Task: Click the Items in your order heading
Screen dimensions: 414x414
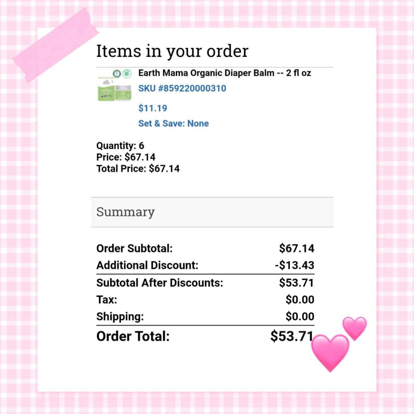Action: [x=172, y=51]
